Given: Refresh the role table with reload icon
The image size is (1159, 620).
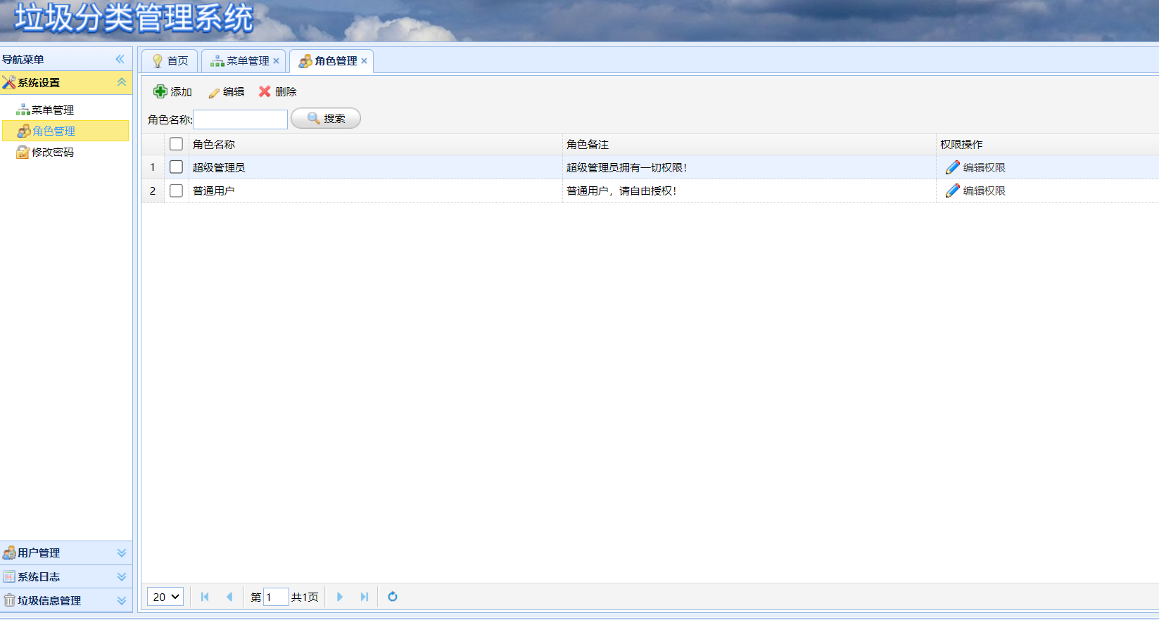Looking at the screenshot, I should point(393,597).
